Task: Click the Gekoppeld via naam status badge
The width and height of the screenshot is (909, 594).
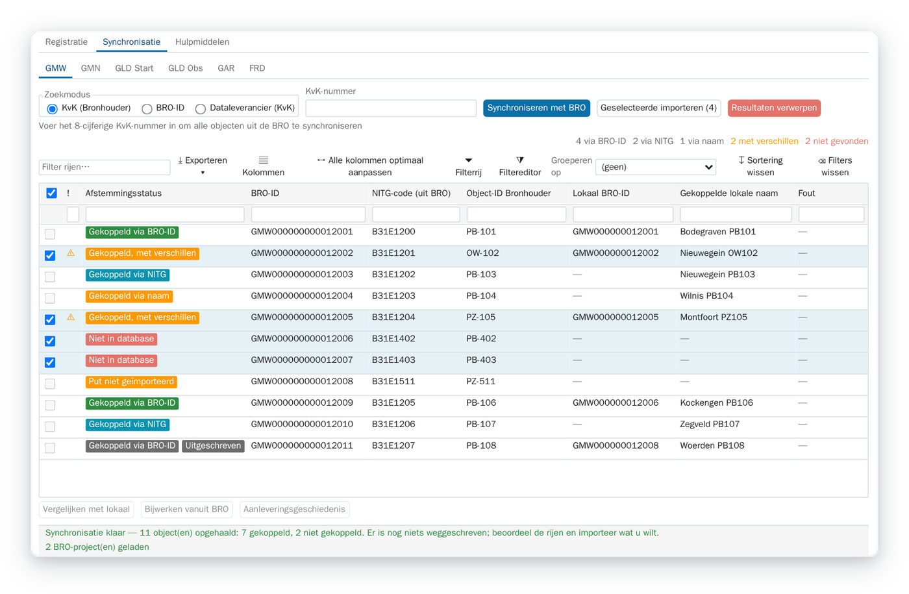Action: (x=129, y=296)
